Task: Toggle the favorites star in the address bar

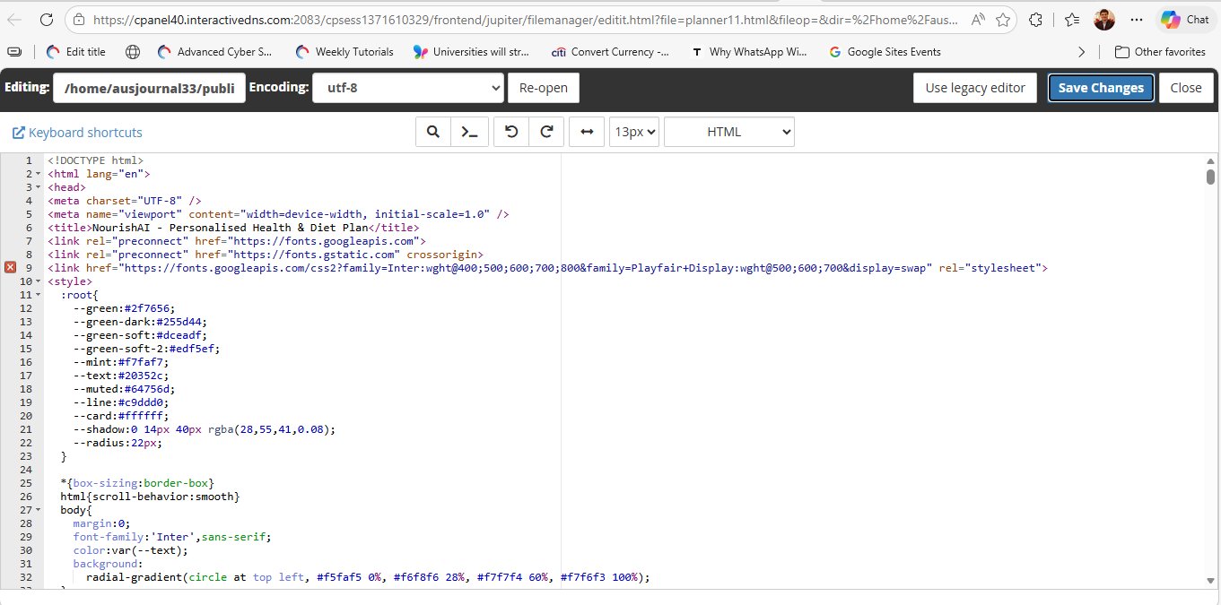Action: tap(1004, 19)
